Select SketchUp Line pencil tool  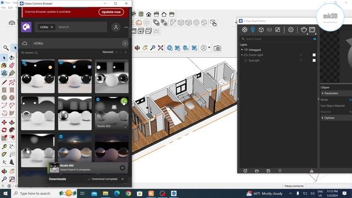click(x=4, y=82)
